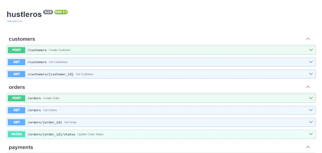This screenshot has height=153, width=322.
Task: Click the OAS 3.1 badge
Action: point(61,12)
